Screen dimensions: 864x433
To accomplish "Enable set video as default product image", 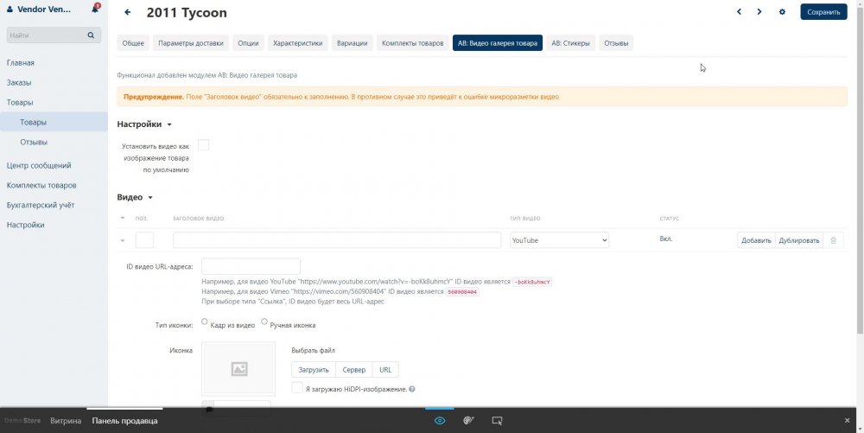I will click(203, 145).
